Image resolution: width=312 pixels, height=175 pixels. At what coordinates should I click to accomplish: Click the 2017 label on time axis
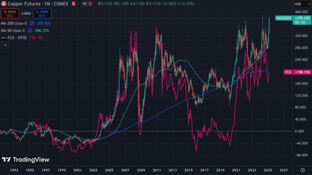(x=204, y=170)
